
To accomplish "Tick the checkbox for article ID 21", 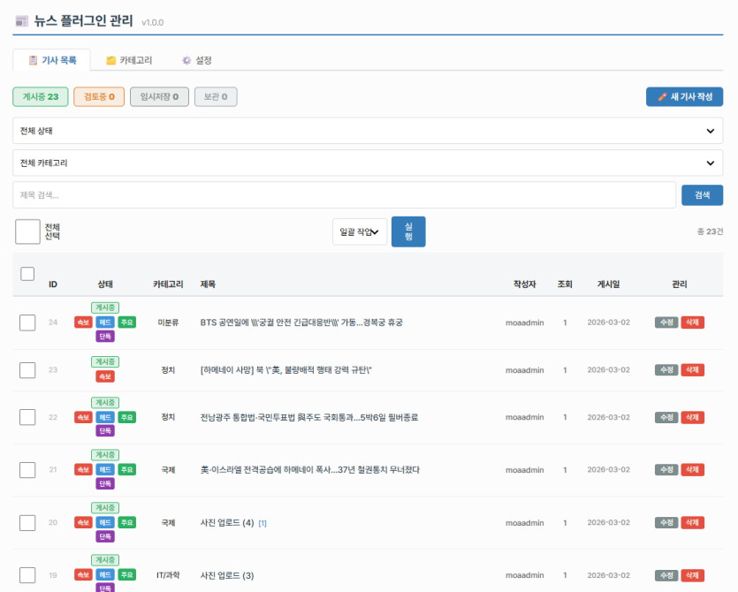I will coord(27,470).
